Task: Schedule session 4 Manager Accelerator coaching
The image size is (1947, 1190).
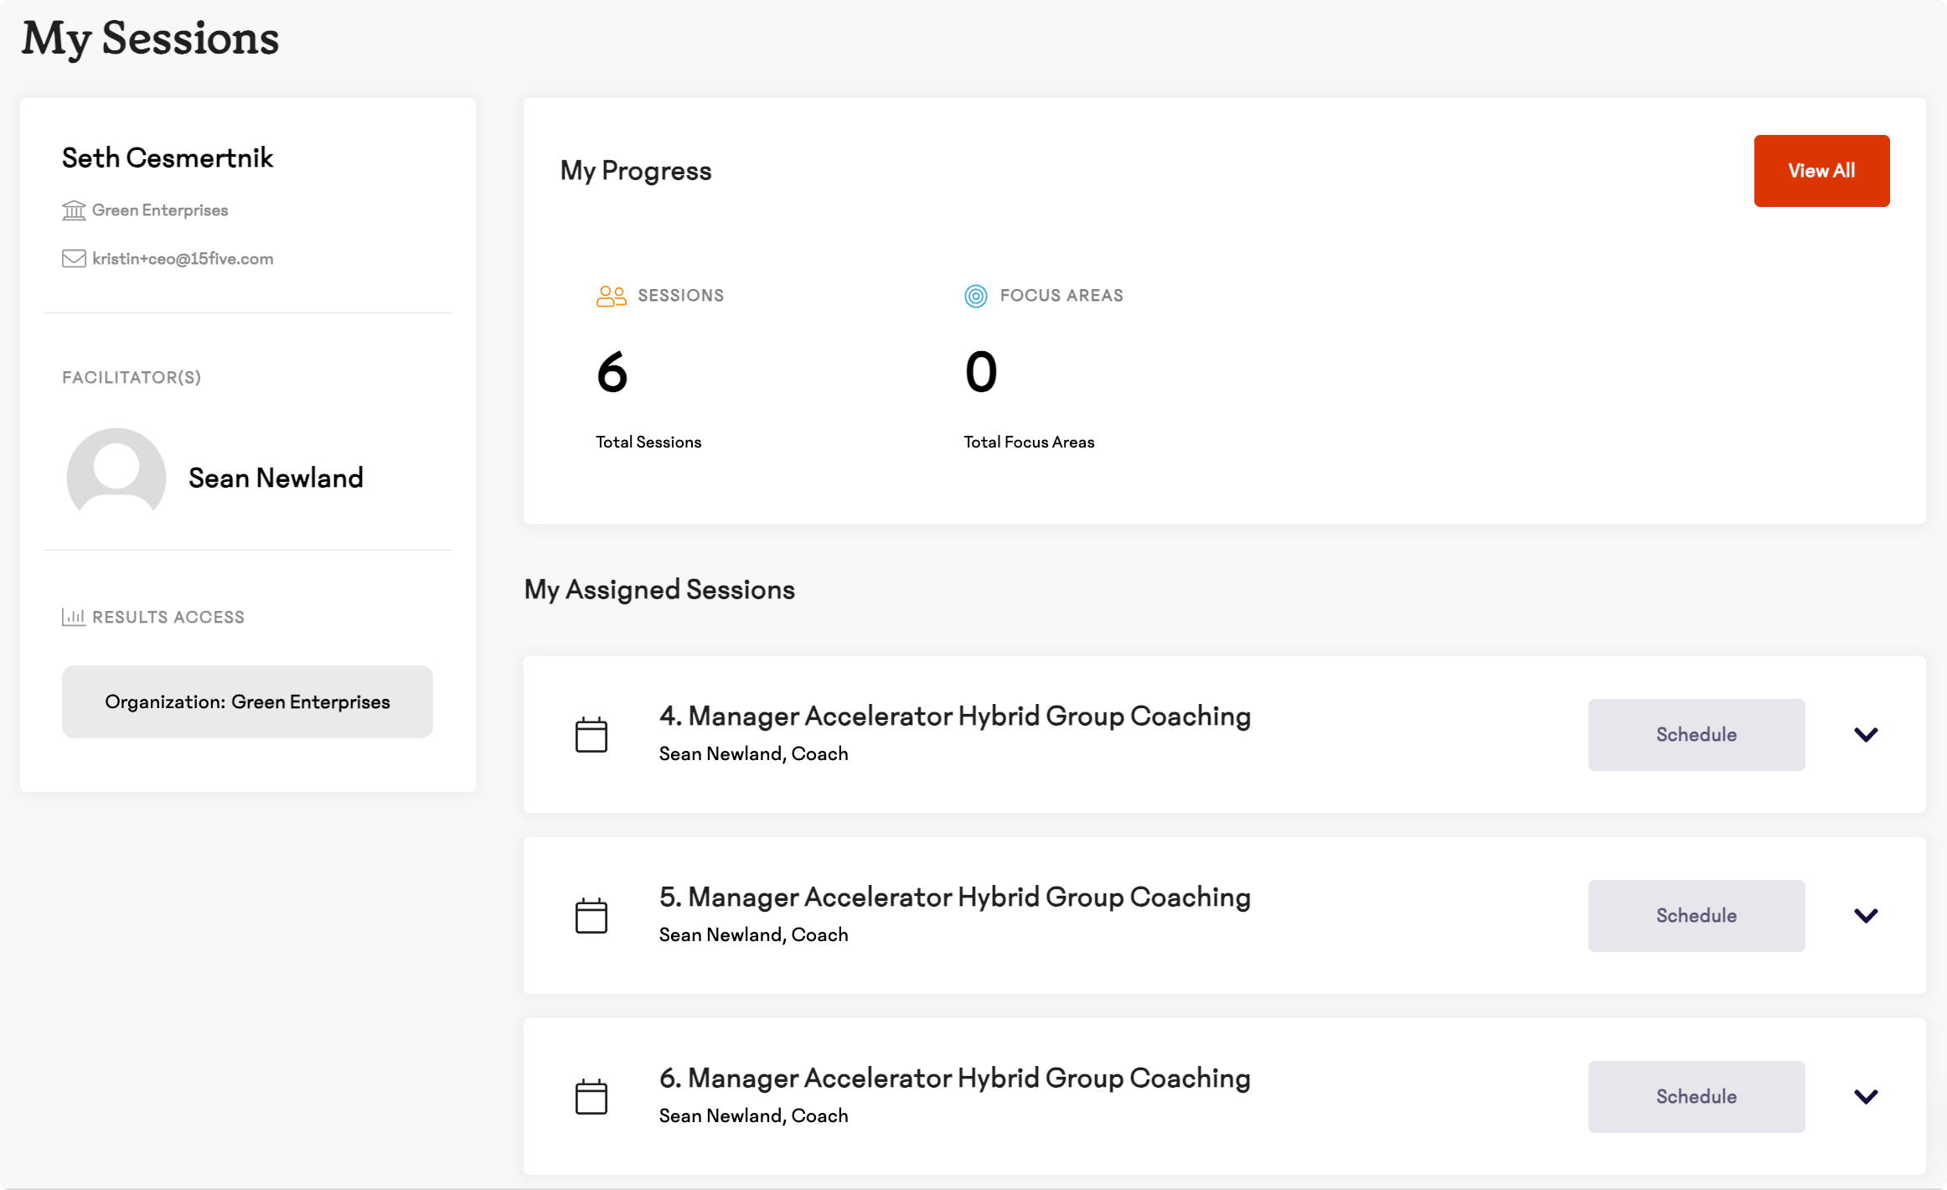Action: [1697, 735]
